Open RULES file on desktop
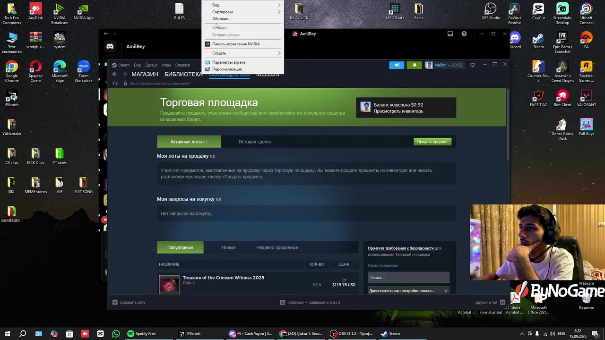This screenshot has height=340, width=605. click(x=180, y=11)
